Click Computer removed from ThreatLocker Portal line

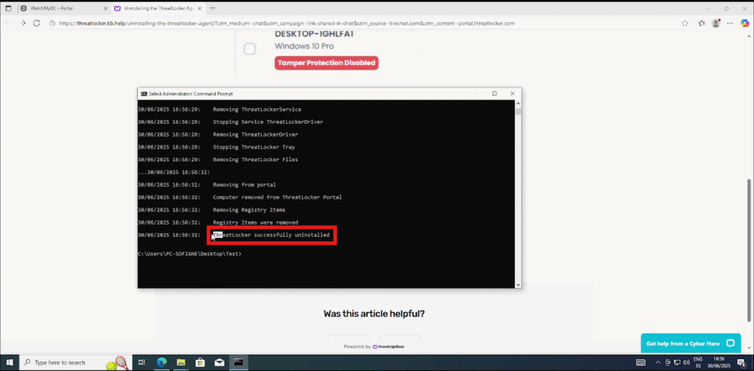(x=278, y=197)
